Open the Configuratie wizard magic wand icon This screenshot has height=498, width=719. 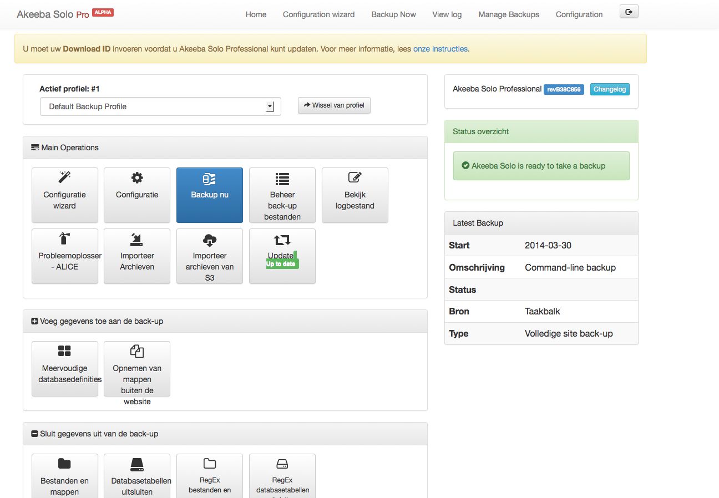65,177
